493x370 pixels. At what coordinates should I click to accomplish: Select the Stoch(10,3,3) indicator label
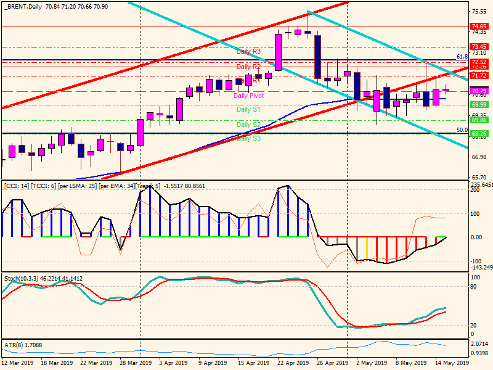point(43,279)
